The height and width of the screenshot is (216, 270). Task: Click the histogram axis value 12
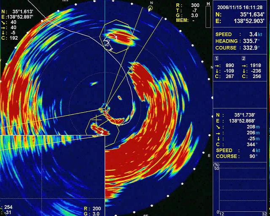click(x=222, y=214)
